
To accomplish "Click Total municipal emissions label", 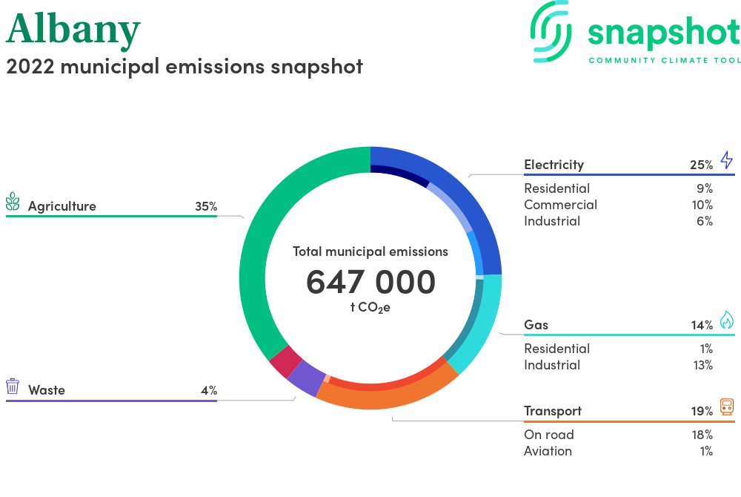I will (370, 251).
